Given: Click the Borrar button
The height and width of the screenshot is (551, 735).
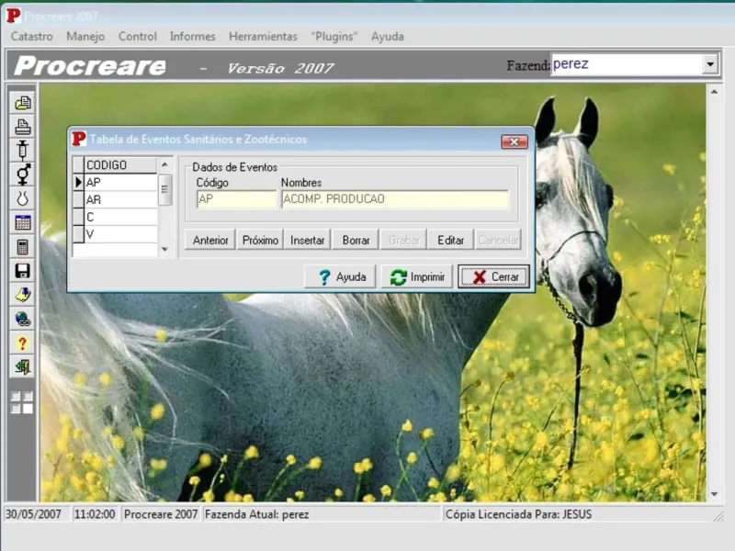Looking at the screenshot, I should pos(356,240).
